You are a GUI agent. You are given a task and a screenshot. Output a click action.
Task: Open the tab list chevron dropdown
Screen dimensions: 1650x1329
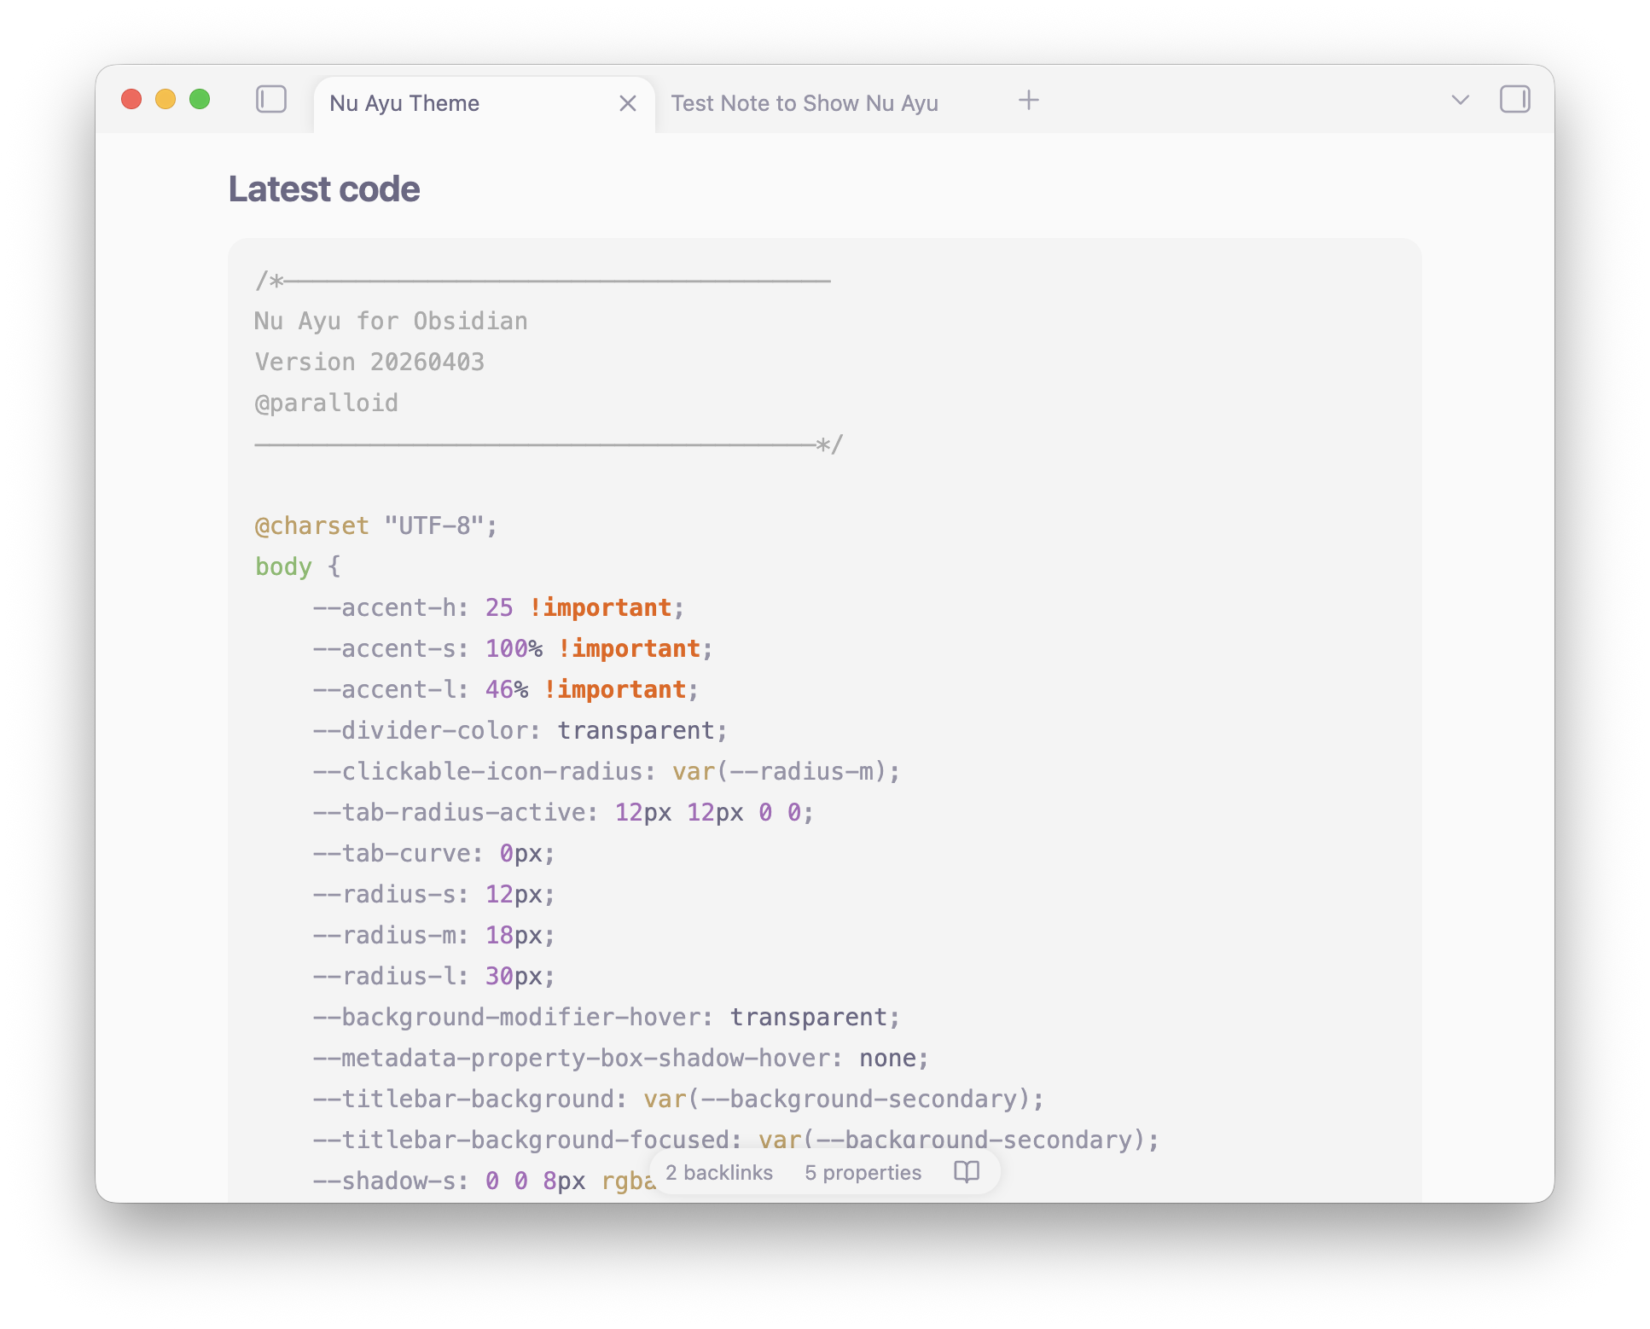[1461, 101]
